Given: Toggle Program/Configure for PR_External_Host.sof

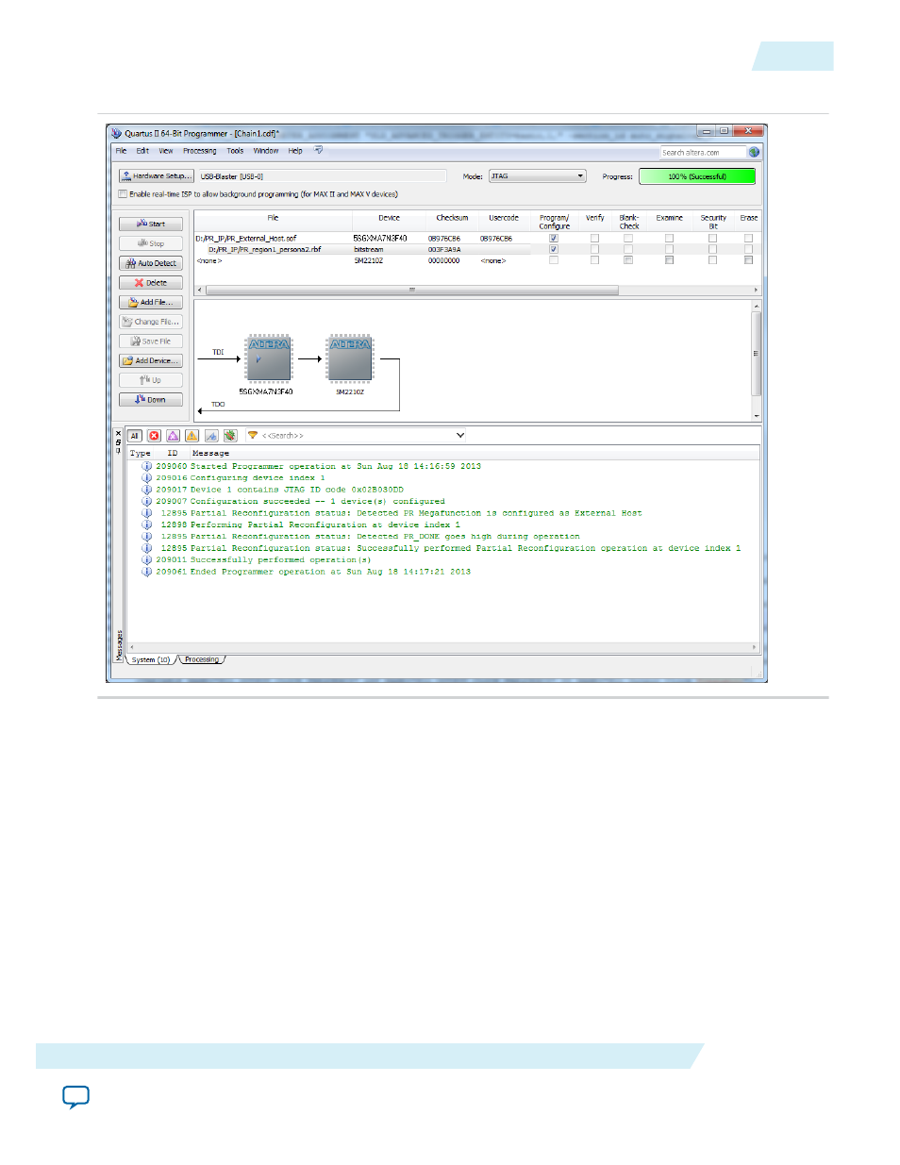Looking at the screenshot, I should [554, 239].
